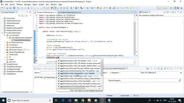This screenshot has height=103, width=184.
Task: Open Microsoft Edge from the taskbar
Action: [x=63, y=100]
